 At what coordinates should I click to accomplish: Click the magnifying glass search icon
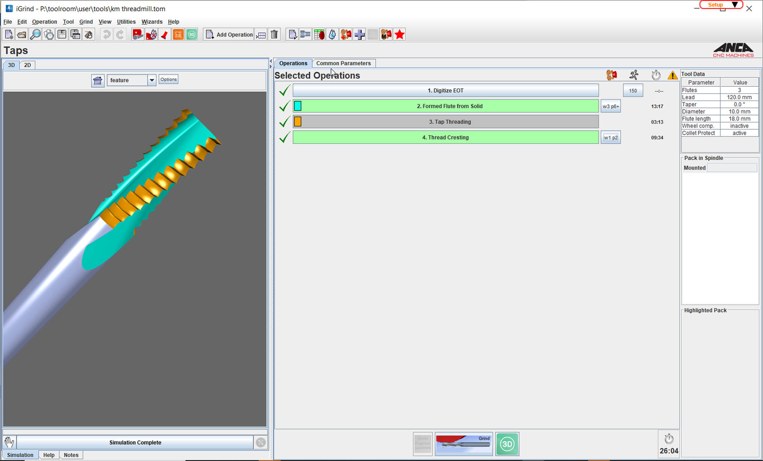tap(35, 34)
